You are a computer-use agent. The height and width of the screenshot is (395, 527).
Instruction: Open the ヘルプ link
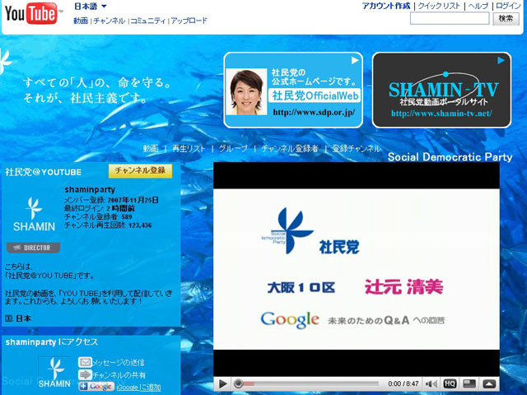[478, 6]
